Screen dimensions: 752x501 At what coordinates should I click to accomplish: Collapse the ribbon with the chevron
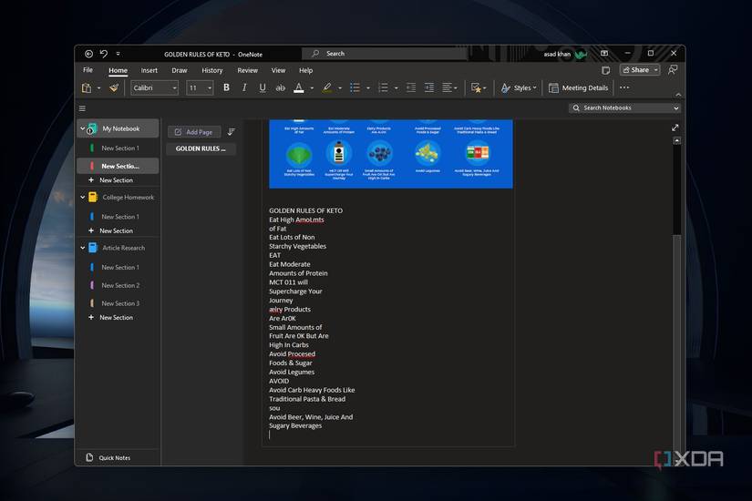pos(677,95)
